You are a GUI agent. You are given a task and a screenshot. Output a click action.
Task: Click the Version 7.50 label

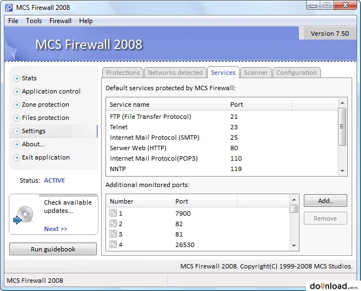pyautogui.click(x=330, y=34)
